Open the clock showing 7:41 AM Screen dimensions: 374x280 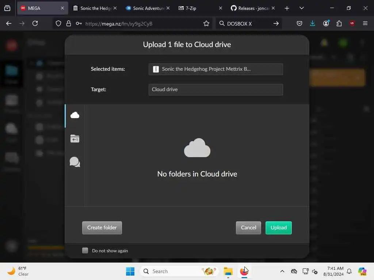[333, 271]
